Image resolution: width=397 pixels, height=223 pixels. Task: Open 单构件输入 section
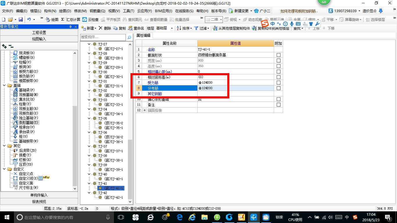pos(39,195)
